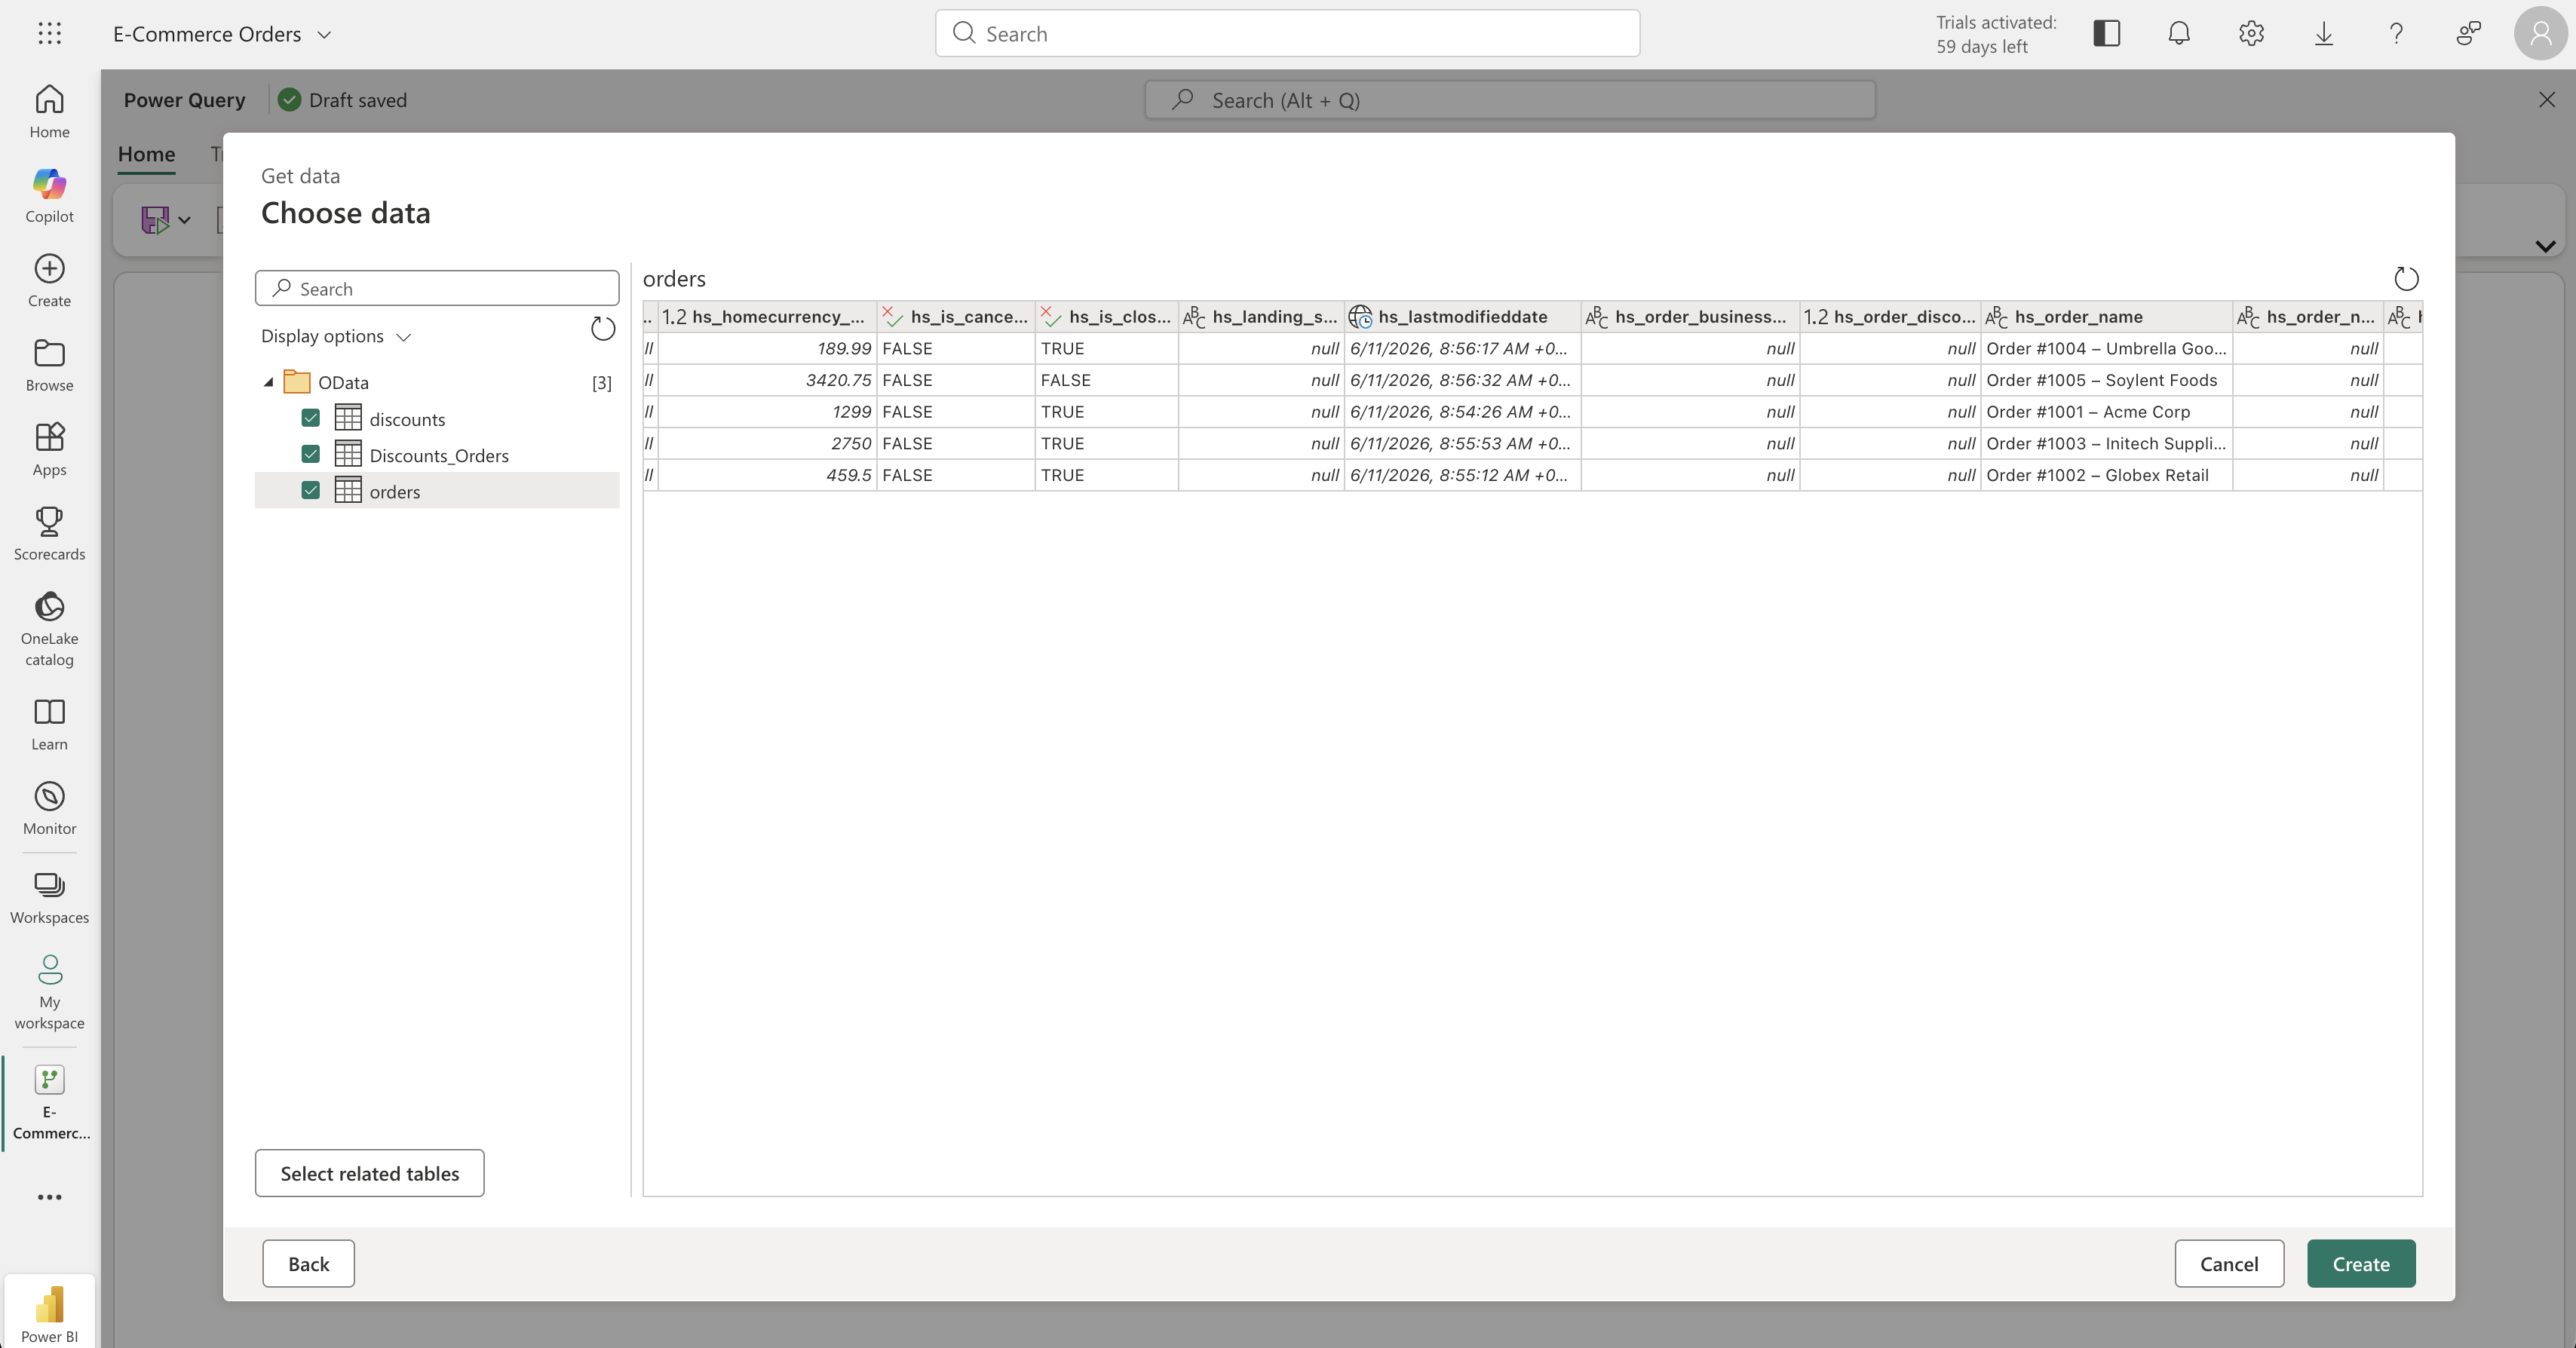Click the download arrow icon in header
2576x1348 pixels.
click(x=2324, y=33)
